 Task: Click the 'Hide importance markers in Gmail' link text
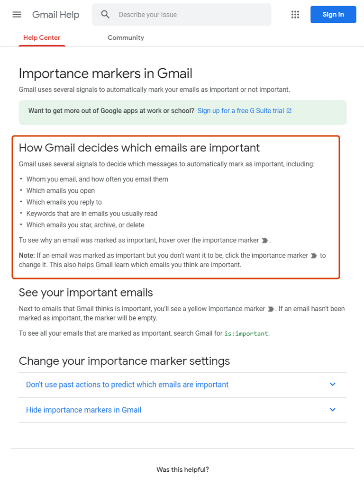[83, 410]
